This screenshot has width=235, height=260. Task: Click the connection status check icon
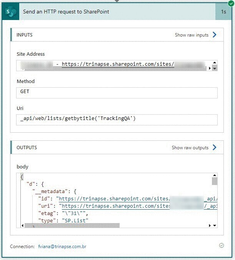pos(221,245)
